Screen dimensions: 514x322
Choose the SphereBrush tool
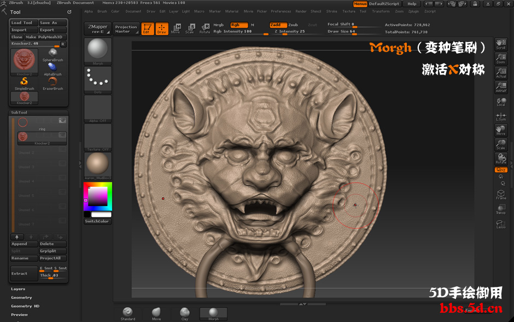(52, 55)
